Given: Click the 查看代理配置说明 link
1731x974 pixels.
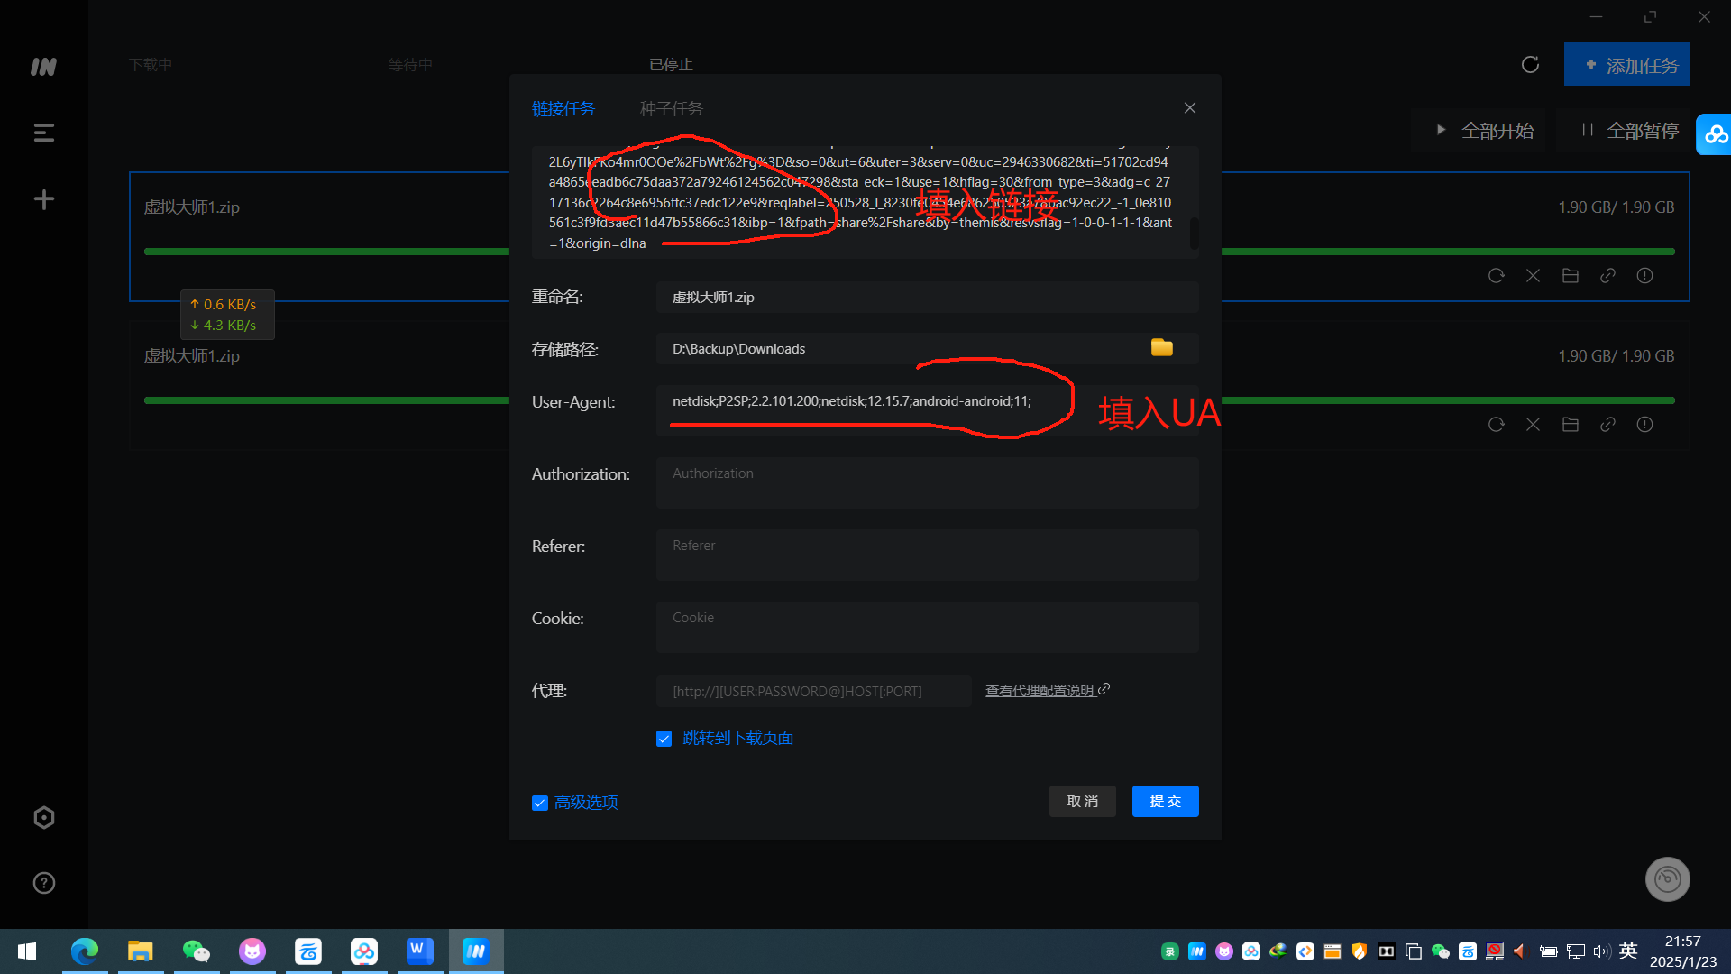Looking at the screenshot, I should pos(1042,691).
